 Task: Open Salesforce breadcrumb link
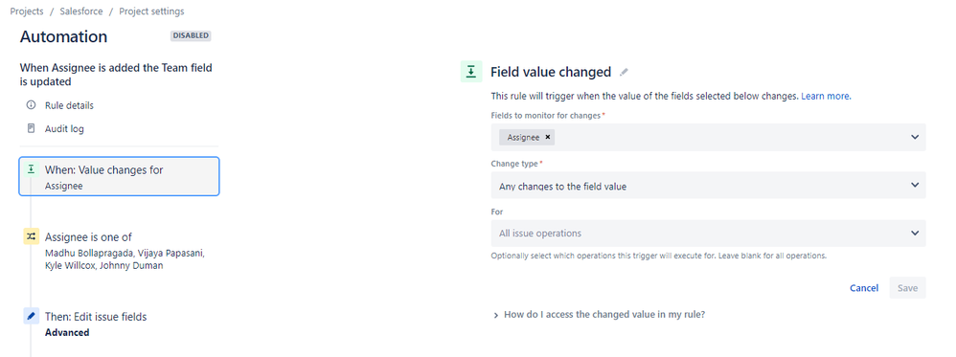81,11
